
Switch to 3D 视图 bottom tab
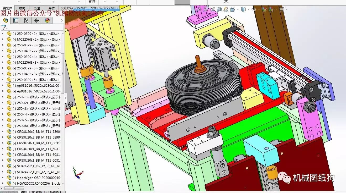pyautogui.click(x=36, y=192)
